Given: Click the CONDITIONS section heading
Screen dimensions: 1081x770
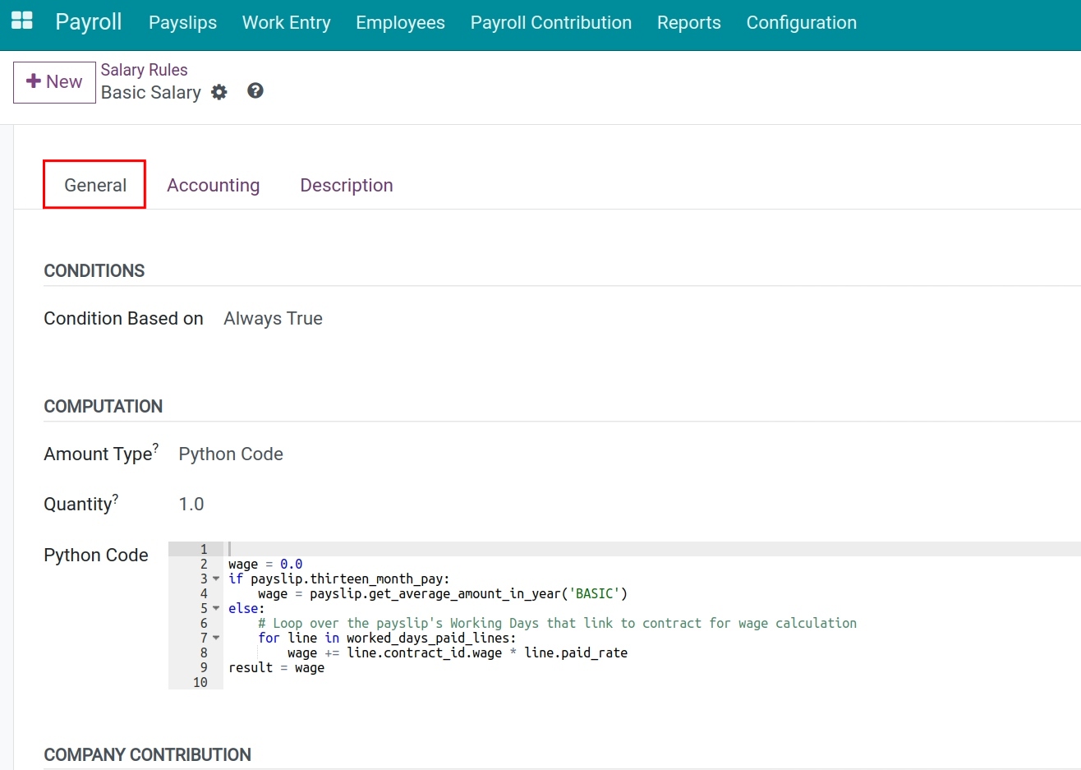Looking at the screenshot, I should point(94,271).
